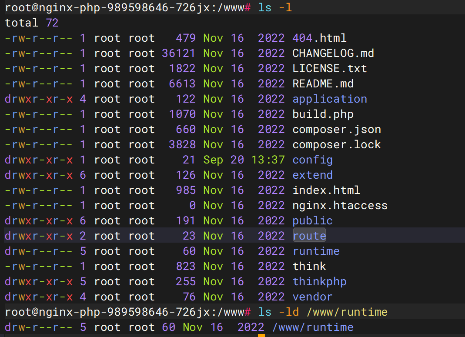Select the vendor directory name
465x337 pixels.
313,297
